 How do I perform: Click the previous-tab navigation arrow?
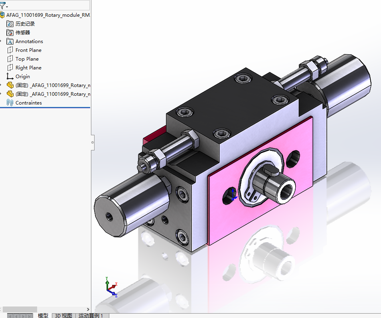point(17,316)
